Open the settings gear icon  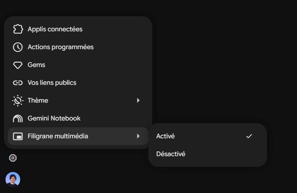coord(13,158)
